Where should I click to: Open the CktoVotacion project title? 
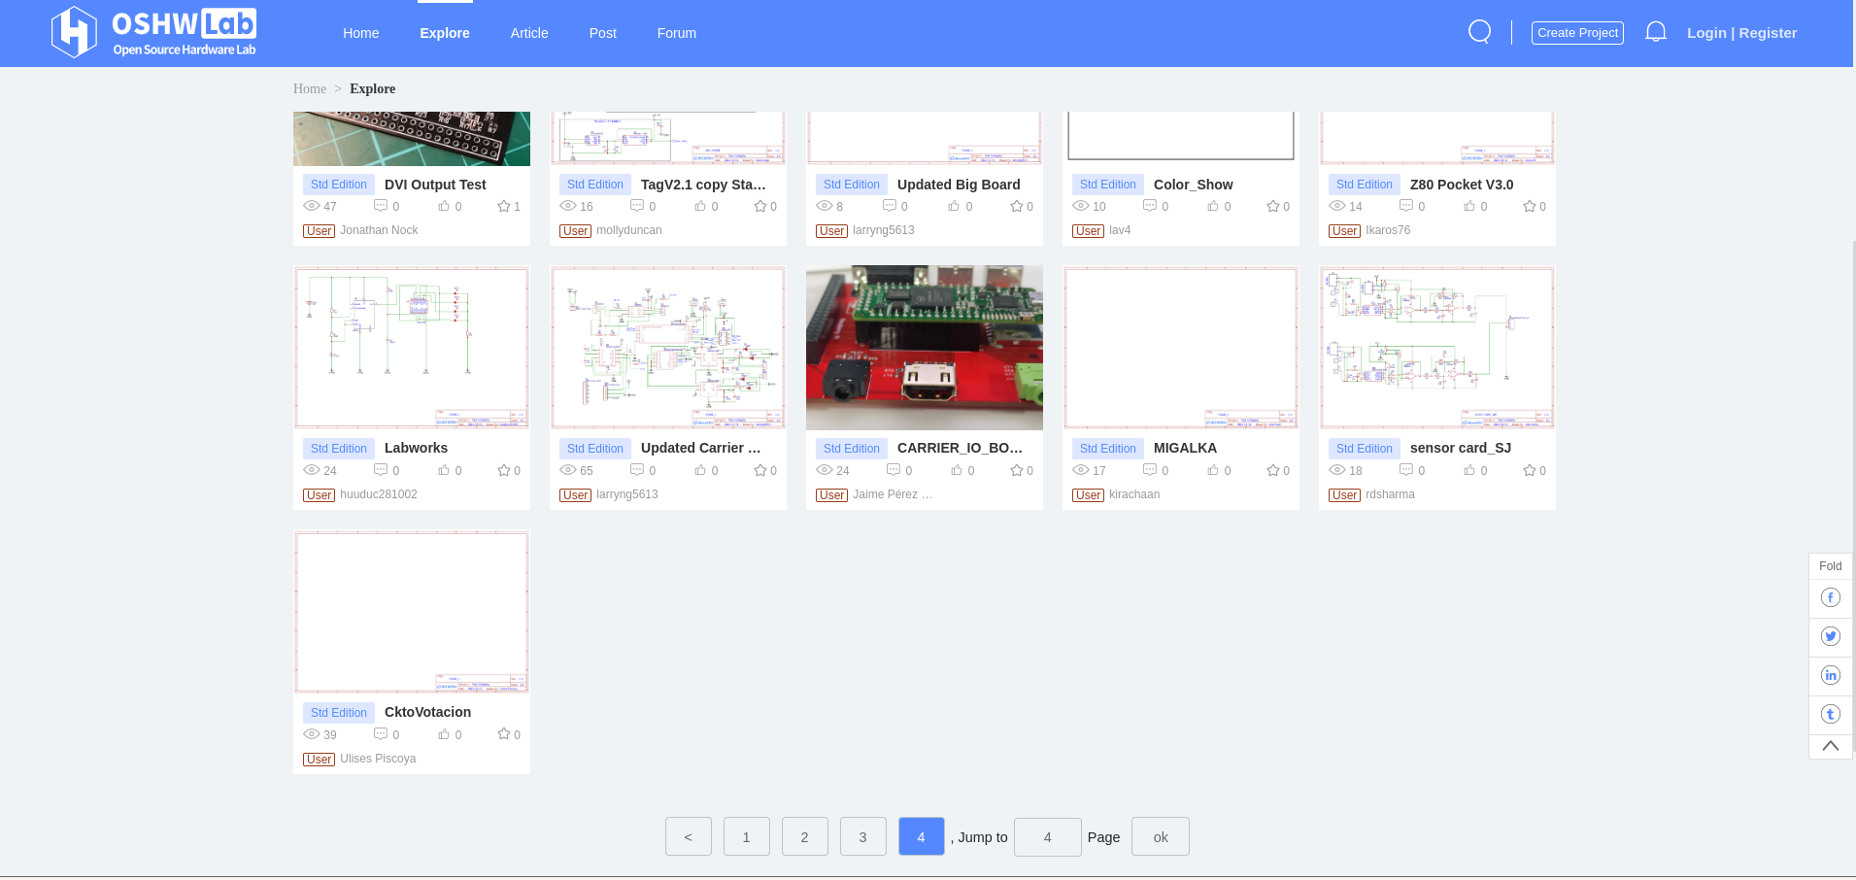coord(427,712)
